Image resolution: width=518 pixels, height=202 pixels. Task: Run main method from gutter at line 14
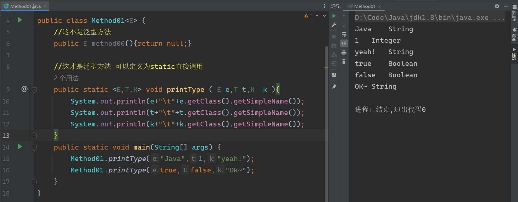pos(20,146)
